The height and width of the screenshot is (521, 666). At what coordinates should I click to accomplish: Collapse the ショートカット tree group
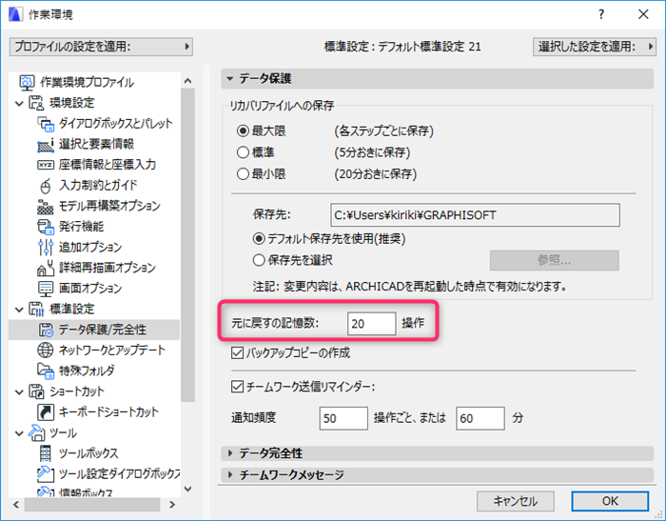coord(19,391)
